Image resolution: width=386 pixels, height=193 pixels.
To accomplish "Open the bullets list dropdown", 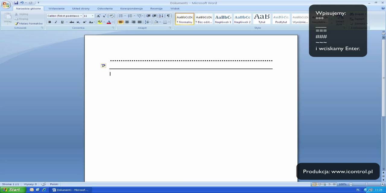I will coord(125,16).
